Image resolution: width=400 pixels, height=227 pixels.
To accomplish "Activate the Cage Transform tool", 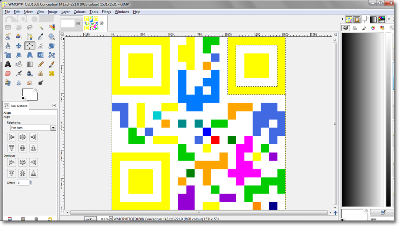I will click(x=51, y=55).
